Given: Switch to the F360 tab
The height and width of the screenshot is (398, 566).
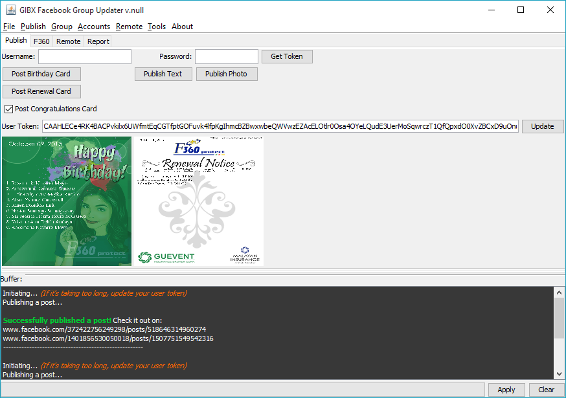Looking at the screenshot, I should [41, 41].
